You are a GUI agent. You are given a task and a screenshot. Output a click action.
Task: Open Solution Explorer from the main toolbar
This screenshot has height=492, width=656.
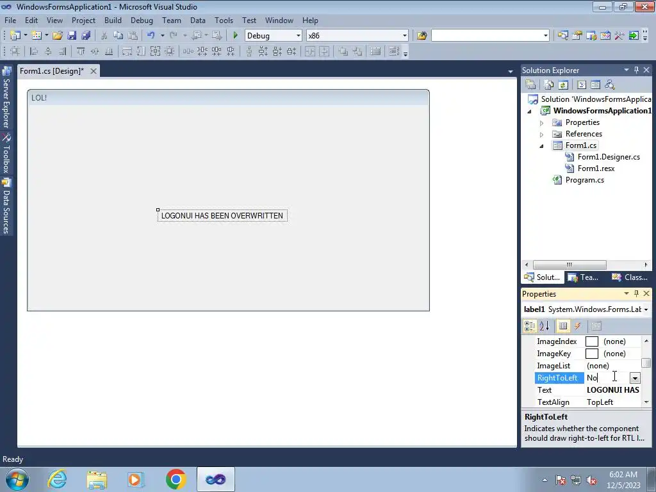(x=562, y=36)
